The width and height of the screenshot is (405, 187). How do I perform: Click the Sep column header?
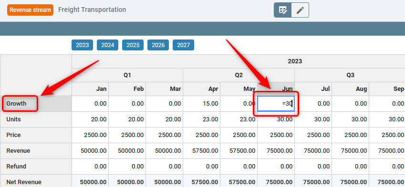pyautogui.click(x=387, y=89)
